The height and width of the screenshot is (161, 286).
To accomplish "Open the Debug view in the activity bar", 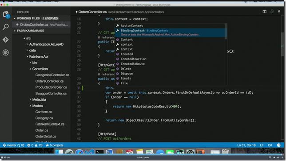I will pyautogui.click(x=6, y=52).
